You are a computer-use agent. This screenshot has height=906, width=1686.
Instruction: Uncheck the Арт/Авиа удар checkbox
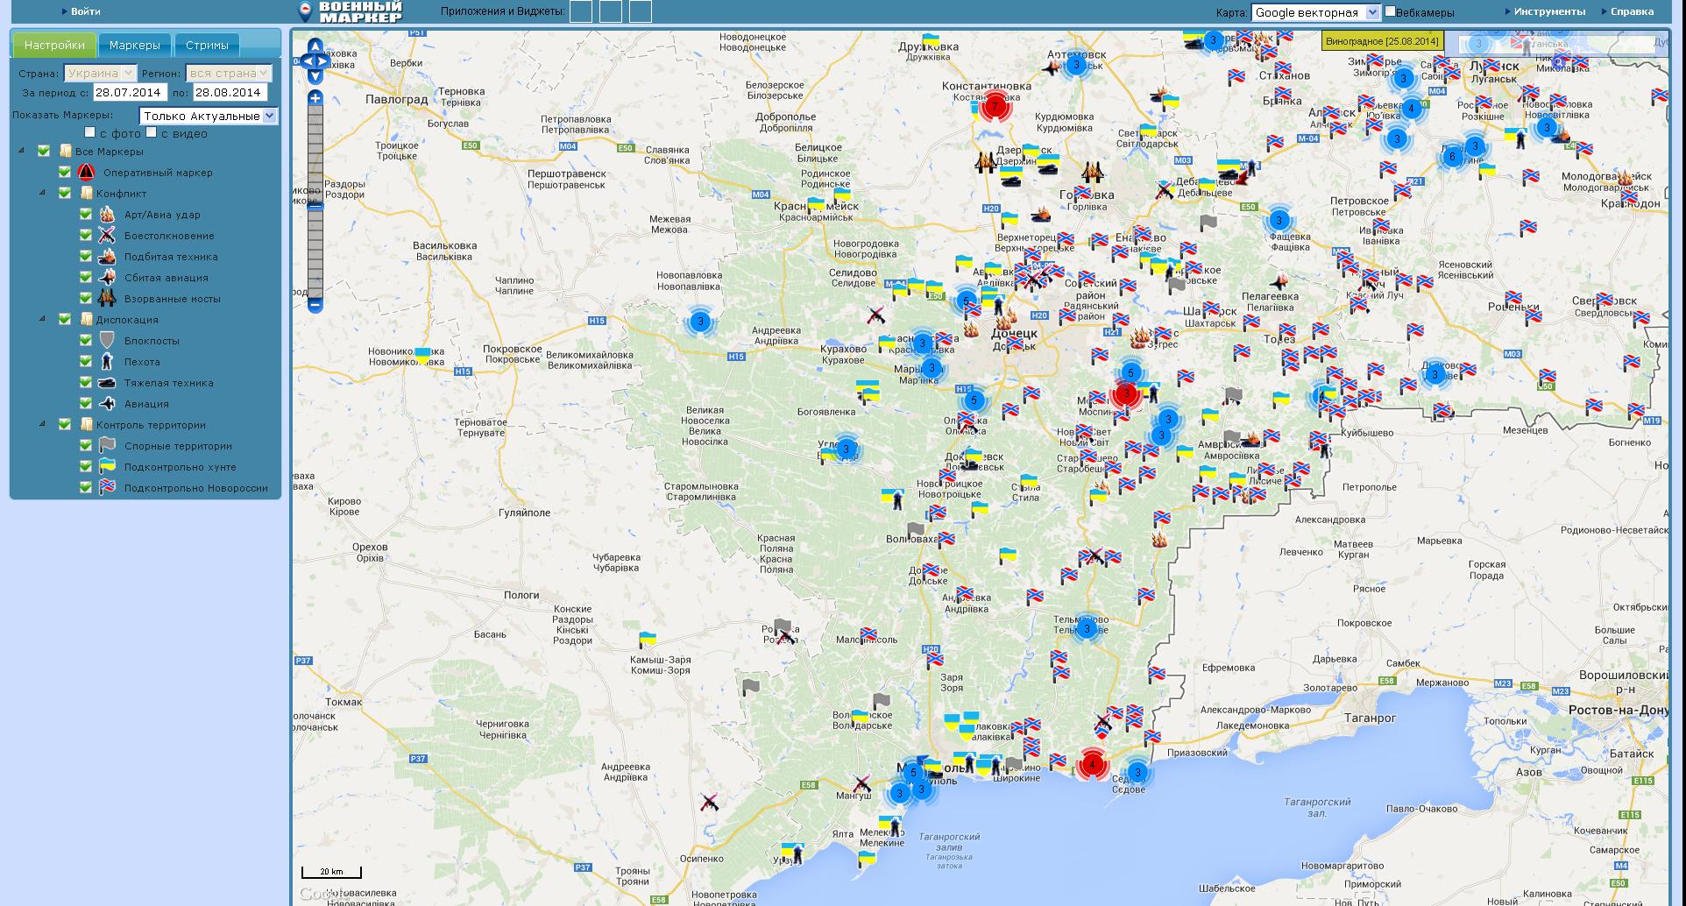[86, 214]
